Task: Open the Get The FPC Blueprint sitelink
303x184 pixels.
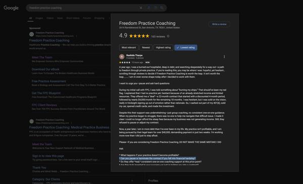Action: click(x=46, y=93)
